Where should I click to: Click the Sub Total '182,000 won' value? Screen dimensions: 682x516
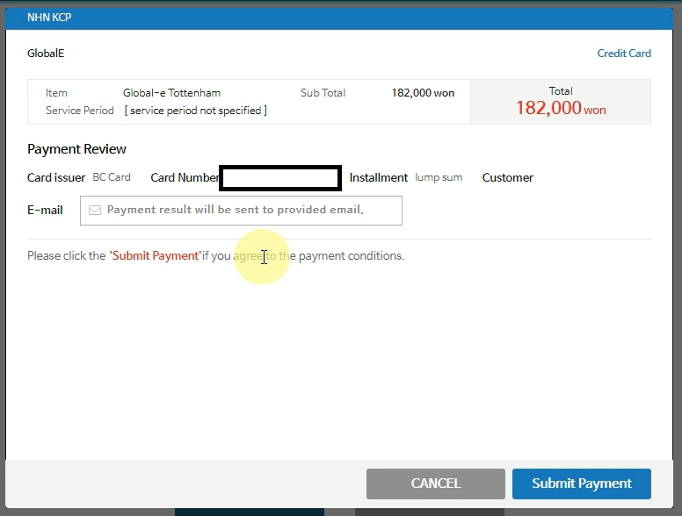tap(423, 93)
